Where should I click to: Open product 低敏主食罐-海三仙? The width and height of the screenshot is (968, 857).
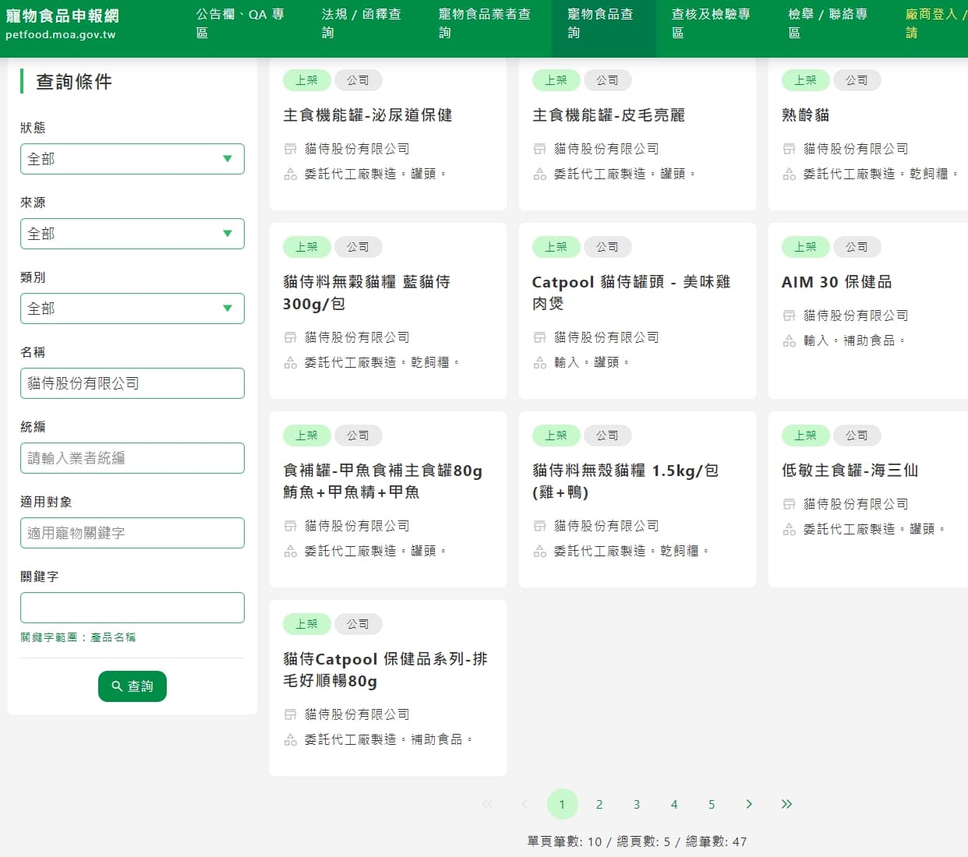tap(850, 471)
